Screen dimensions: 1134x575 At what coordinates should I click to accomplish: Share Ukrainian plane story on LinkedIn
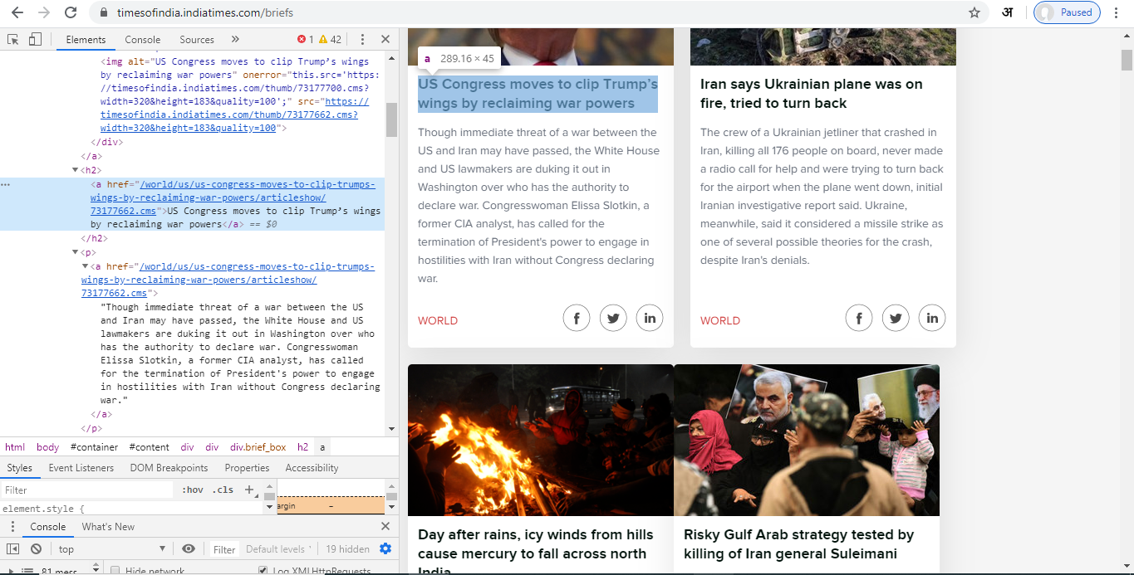932,318
